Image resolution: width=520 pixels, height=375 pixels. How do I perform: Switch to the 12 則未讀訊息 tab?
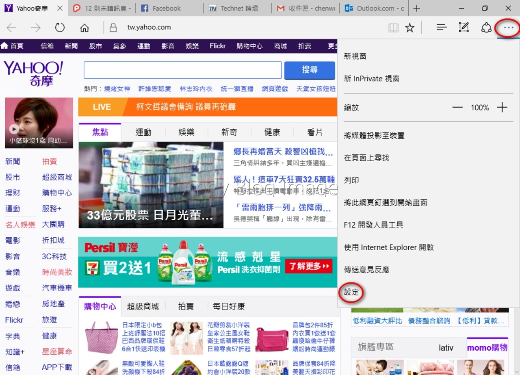102,8
